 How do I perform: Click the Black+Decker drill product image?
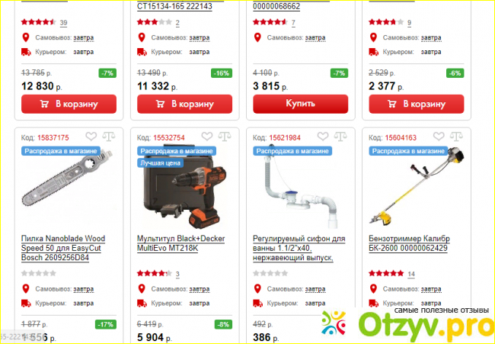click(185, 188)
